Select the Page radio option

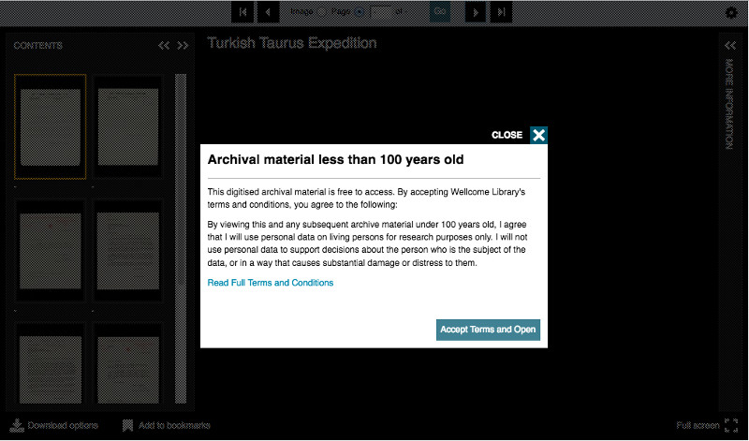click(360, 12)
